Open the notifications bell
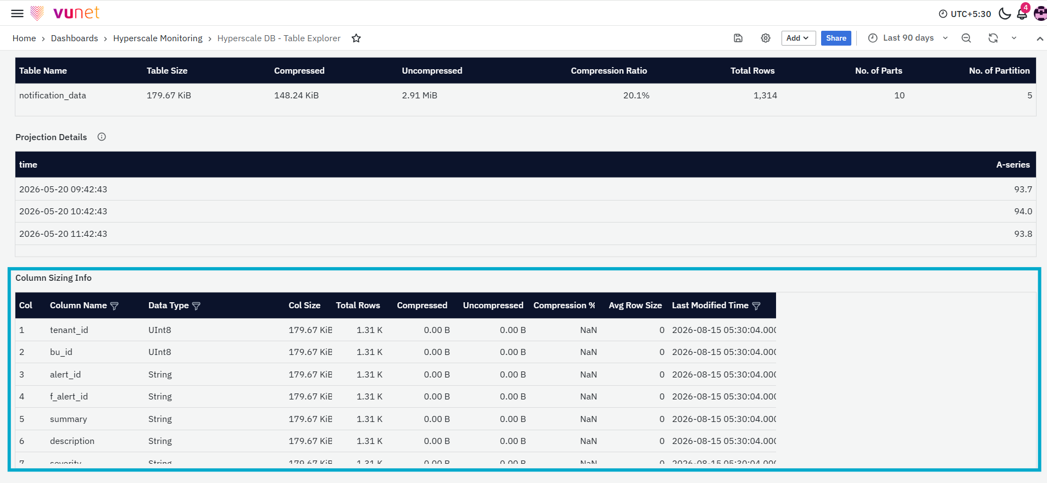The image size is (1047, 483). click(x=1022, y=14)
